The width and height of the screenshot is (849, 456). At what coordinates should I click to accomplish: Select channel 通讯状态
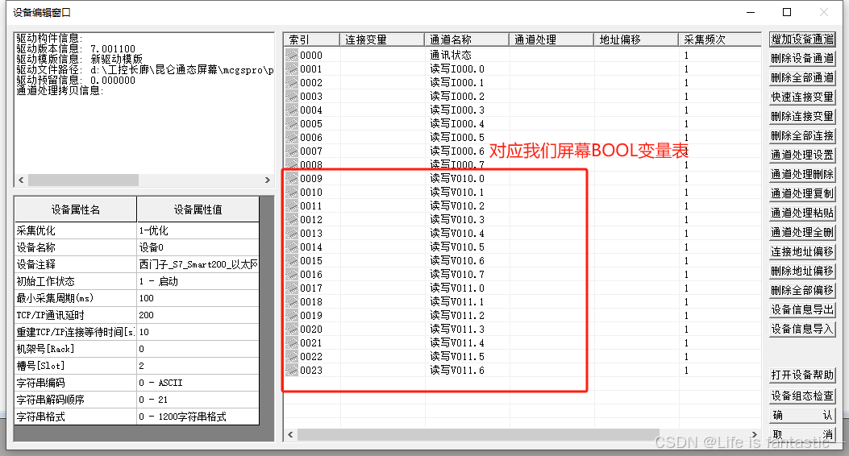point(451,55)
